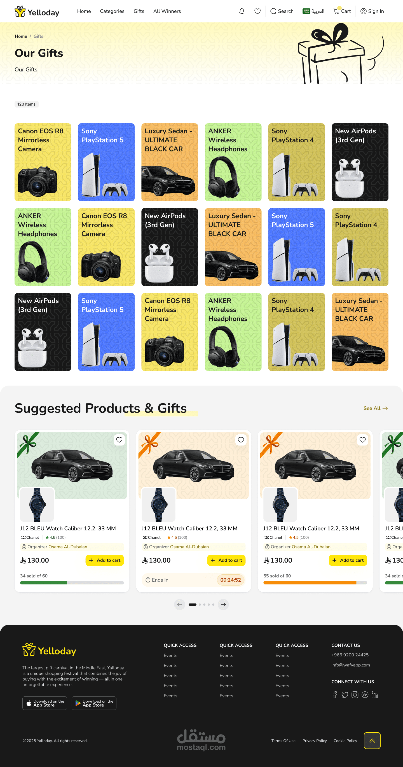Open notifications bell icon in header
This screenshot has width=403, height=767.
click(242, 11)
